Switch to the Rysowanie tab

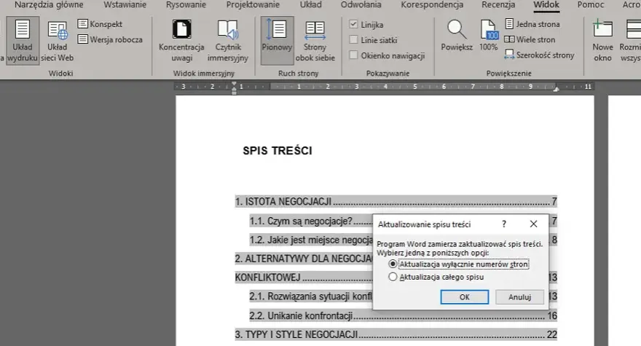pos(186,5)
